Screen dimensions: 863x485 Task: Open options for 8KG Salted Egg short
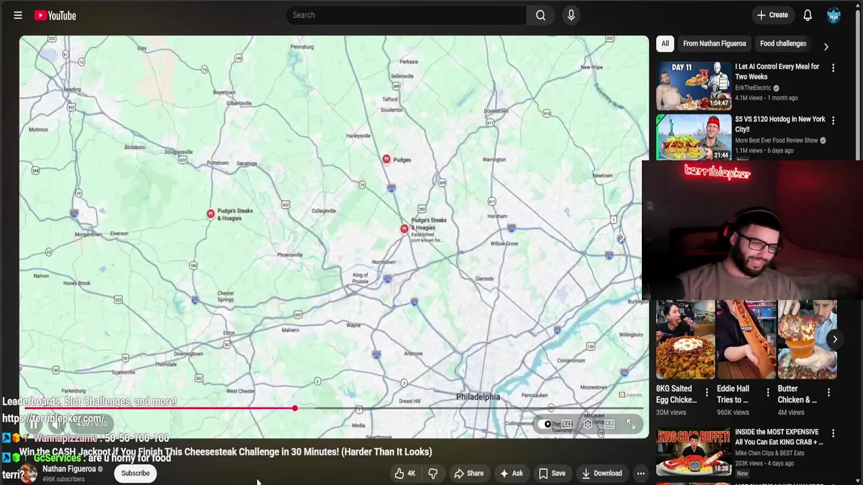click(x=707, y=392)
